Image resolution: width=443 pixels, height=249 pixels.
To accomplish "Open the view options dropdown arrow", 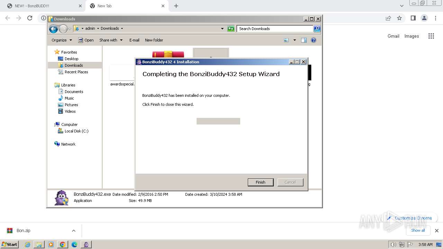I will click(295, 40).
